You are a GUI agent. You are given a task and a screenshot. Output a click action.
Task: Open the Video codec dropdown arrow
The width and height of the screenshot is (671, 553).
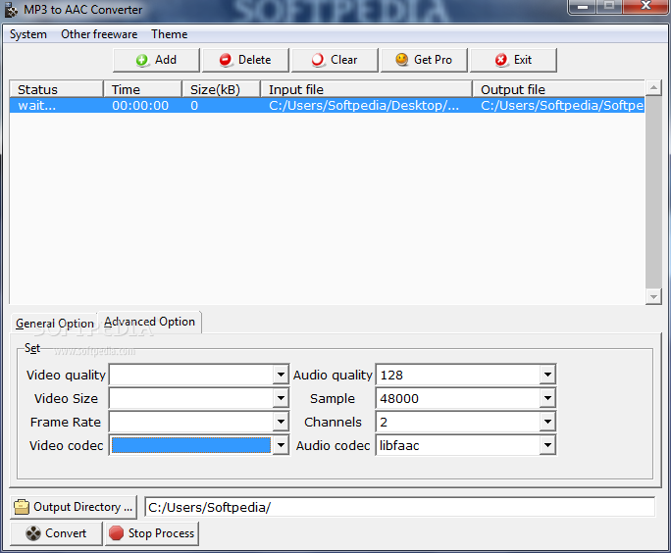(281, 446)
